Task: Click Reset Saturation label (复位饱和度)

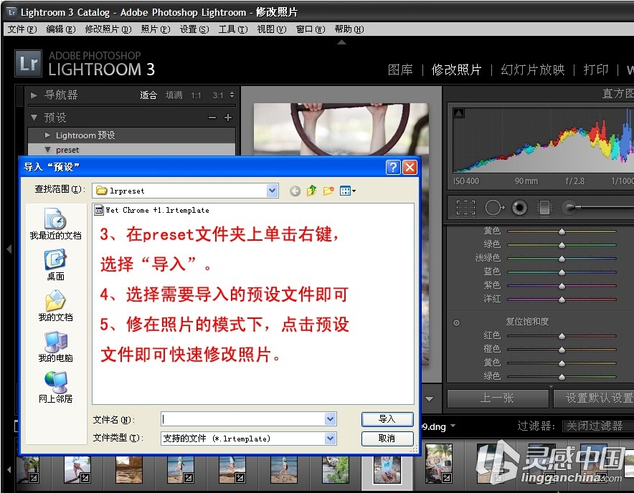Action: [527, 322]
